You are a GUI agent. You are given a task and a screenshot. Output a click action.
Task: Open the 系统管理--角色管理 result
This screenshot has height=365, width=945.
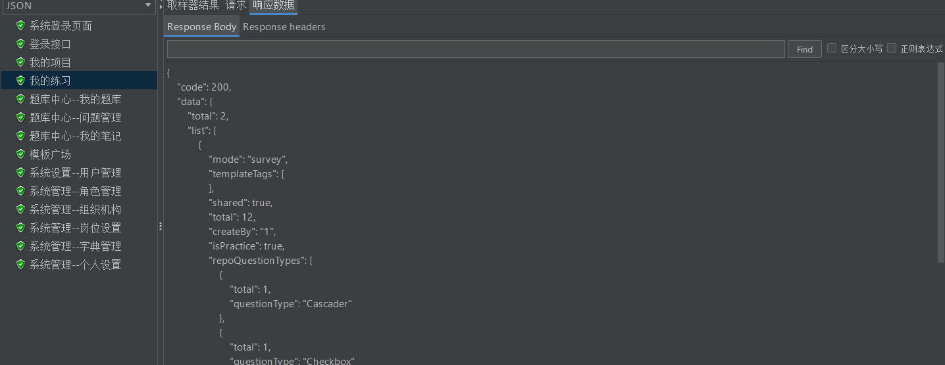click(75, 191)
